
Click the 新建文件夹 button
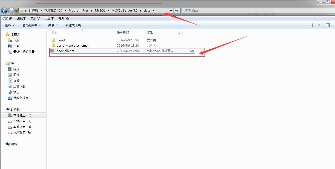click(73, 25)
